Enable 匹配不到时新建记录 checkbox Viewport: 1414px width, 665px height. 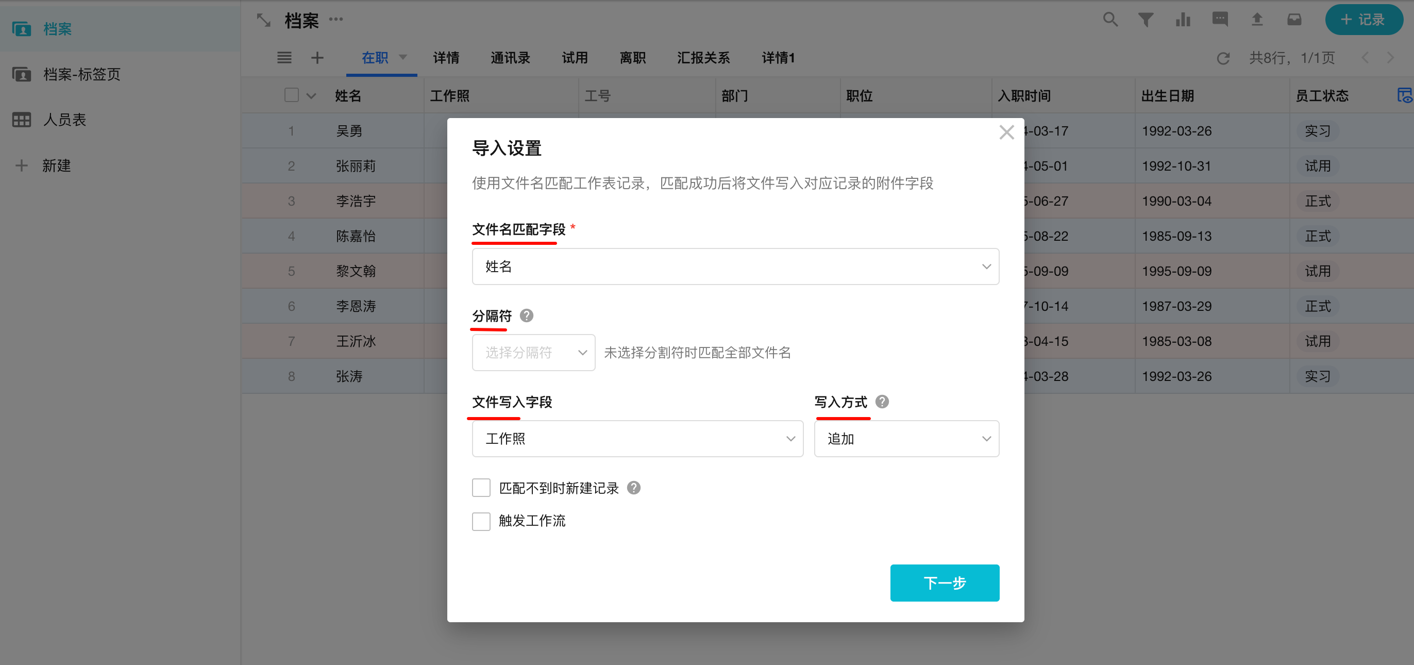tap(481, 488)
